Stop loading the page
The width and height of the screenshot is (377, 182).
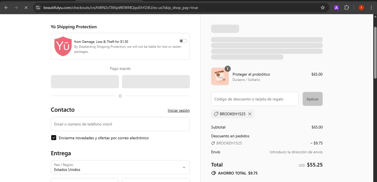[26, 8]
